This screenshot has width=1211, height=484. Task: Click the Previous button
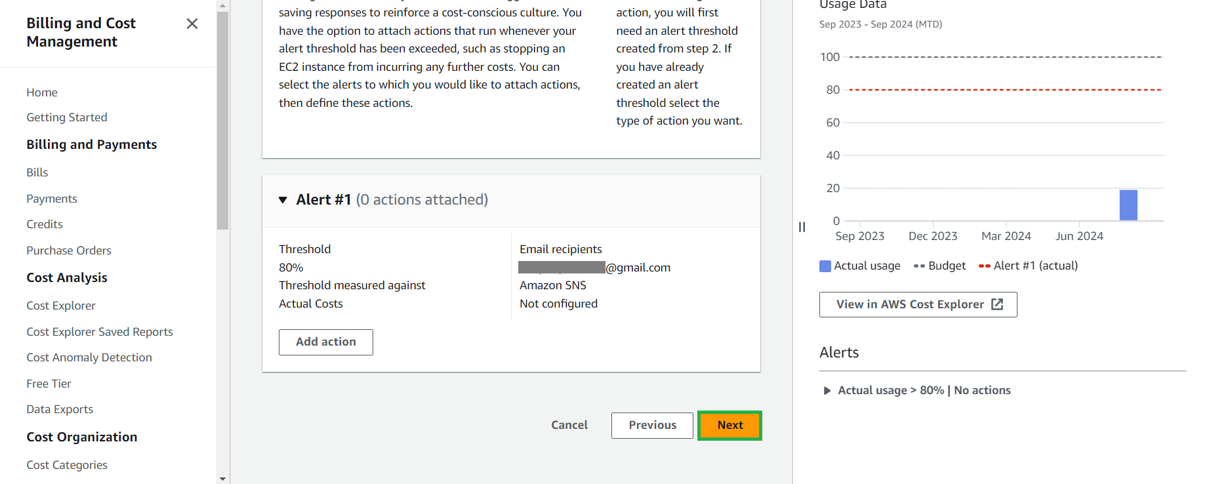(x=652, y=426)
